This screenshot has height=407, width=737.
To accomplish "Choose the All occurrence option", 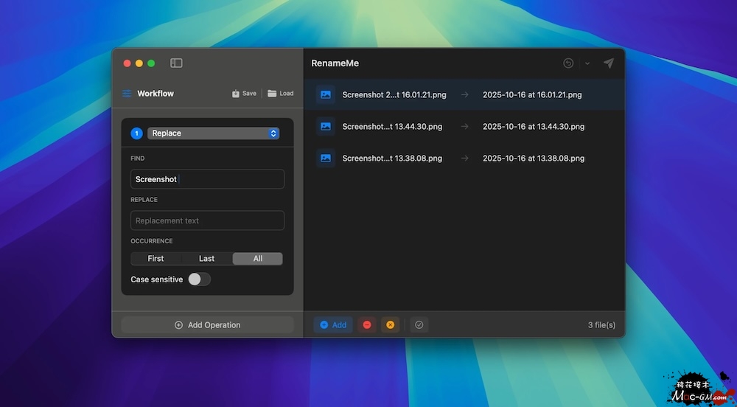I will pos(257,259).
